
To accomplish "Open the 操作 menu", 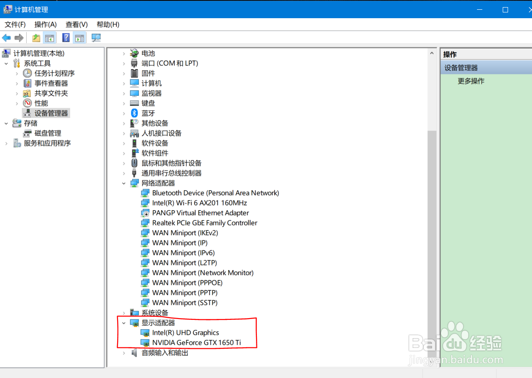I will click(x=45, y=24).
